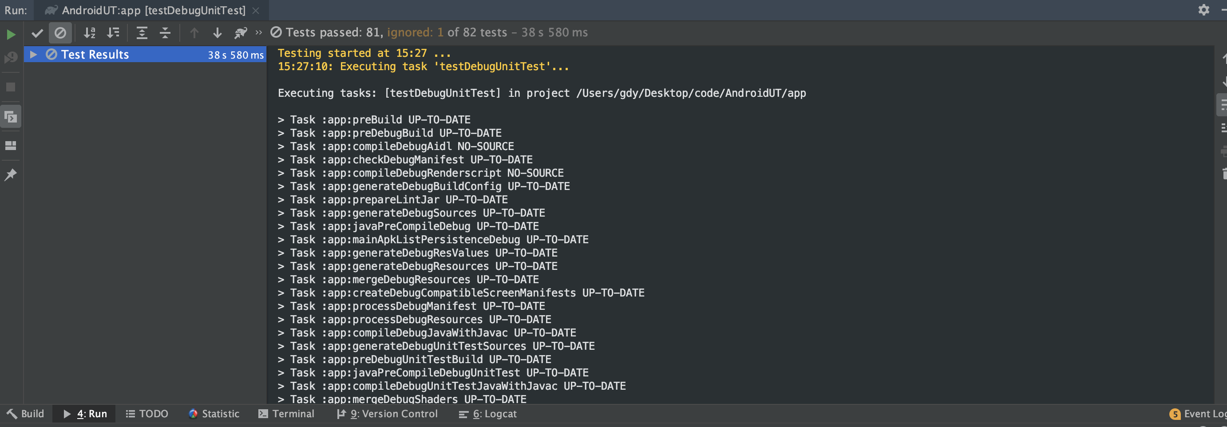Click ':app:javaPreCompileDebug UP-TO-DATE' line
This screenshot has width=1227, height=427.
tap(408, 226)
